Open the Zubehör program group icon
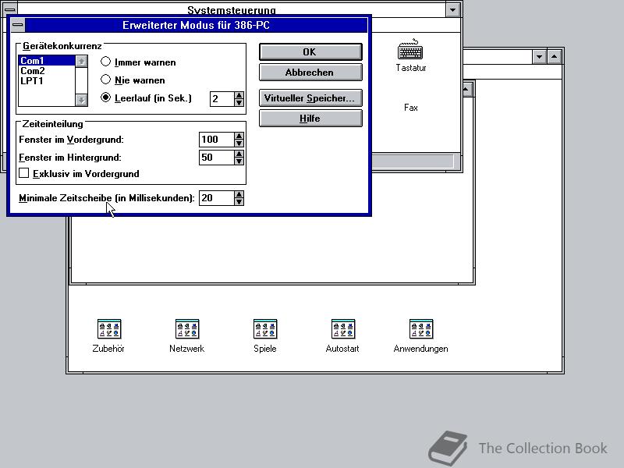 coord(108,329)
